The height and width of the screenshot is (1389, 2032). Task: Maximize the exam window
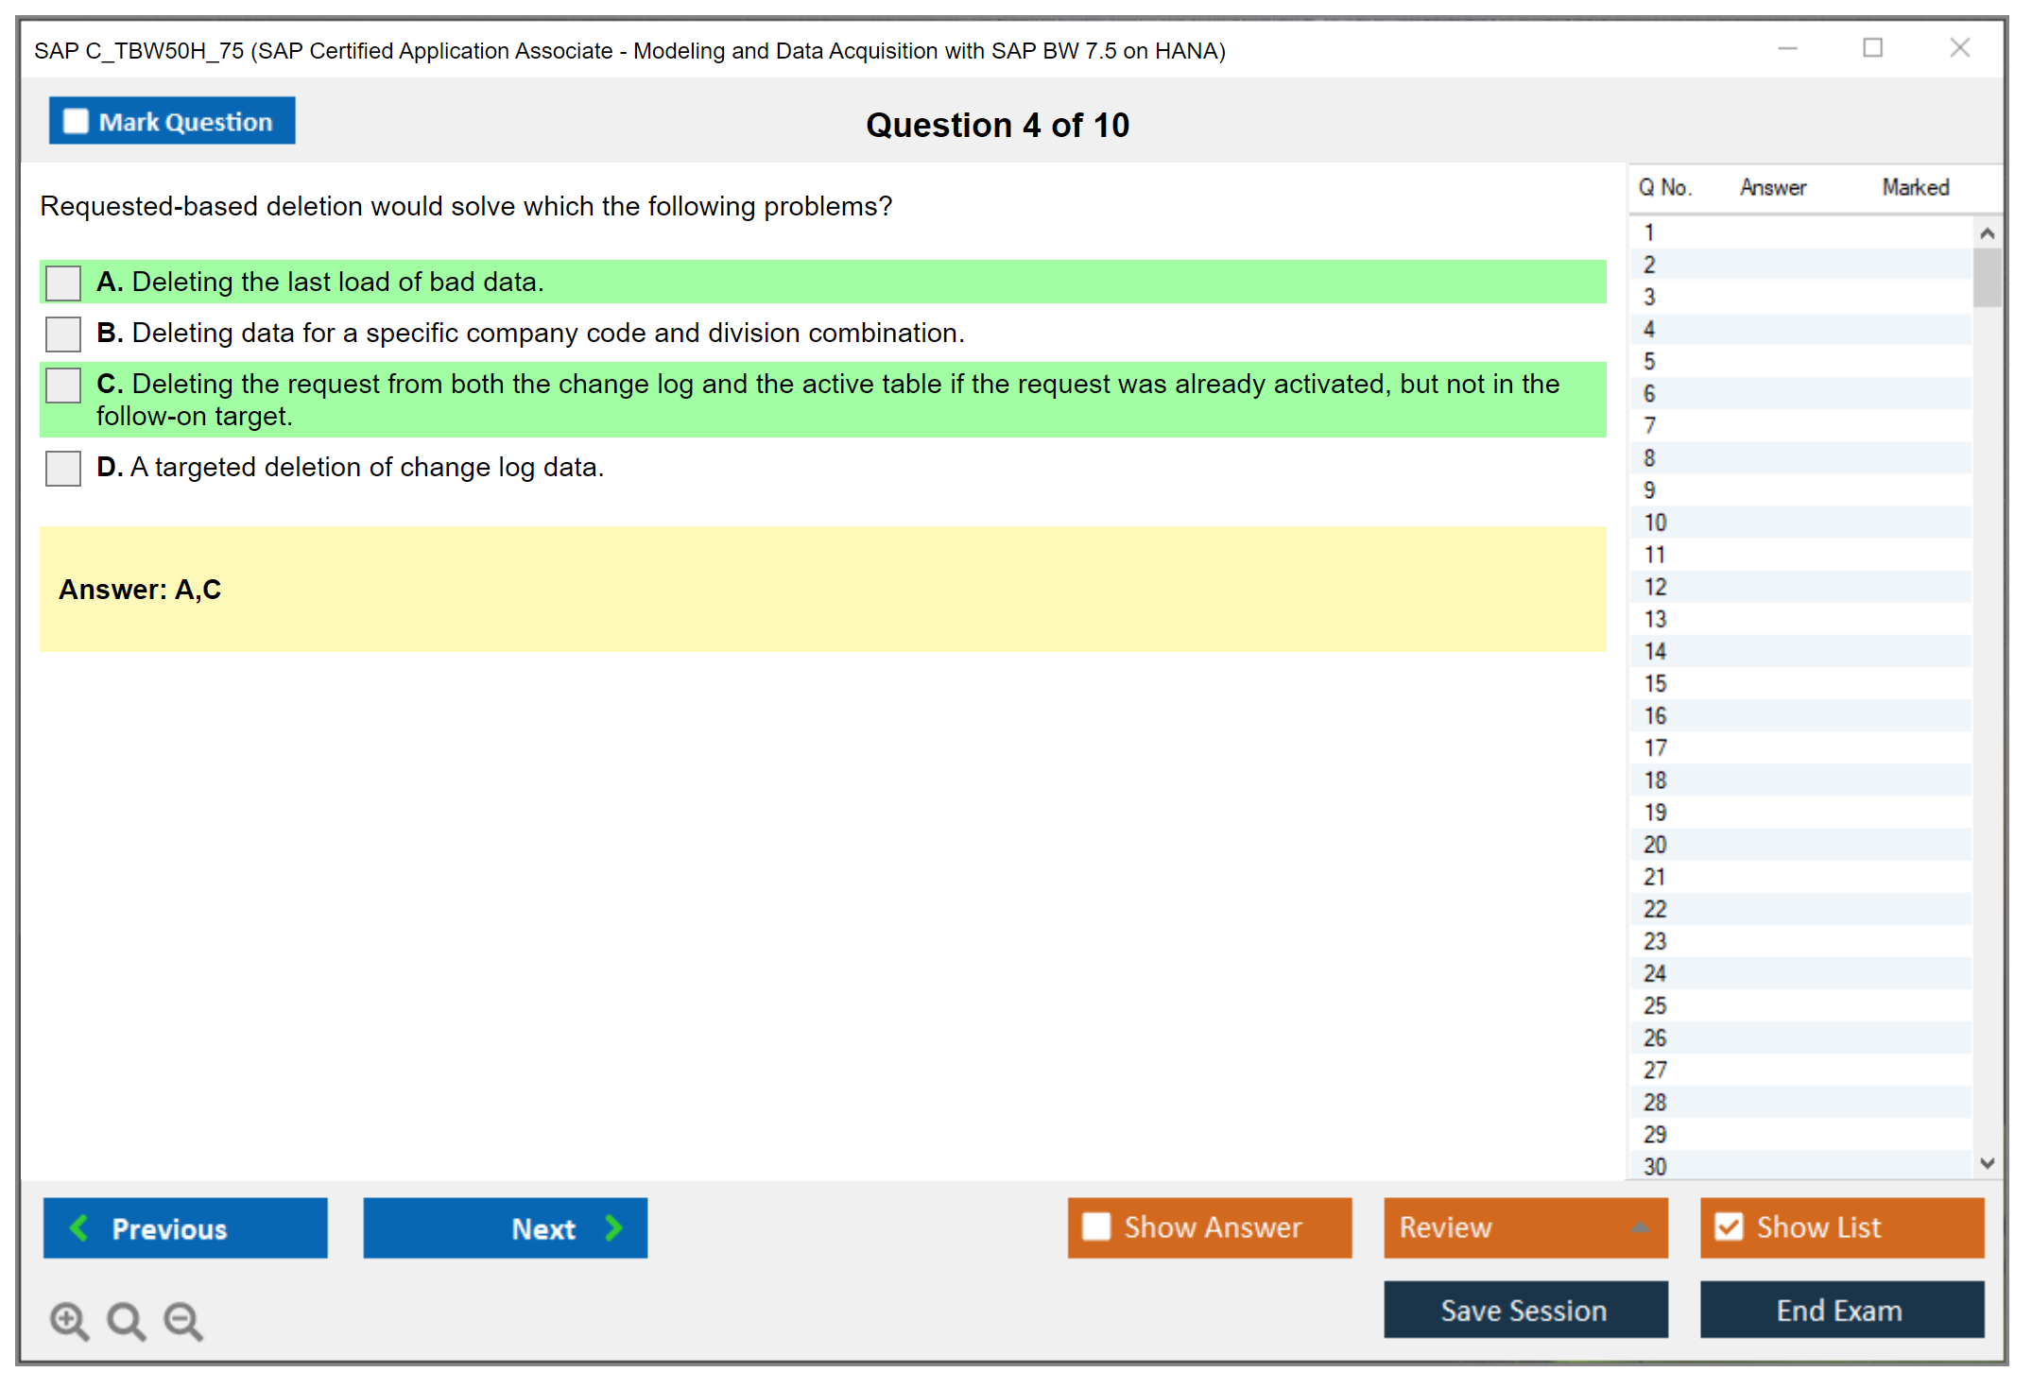coord(1872,48)
